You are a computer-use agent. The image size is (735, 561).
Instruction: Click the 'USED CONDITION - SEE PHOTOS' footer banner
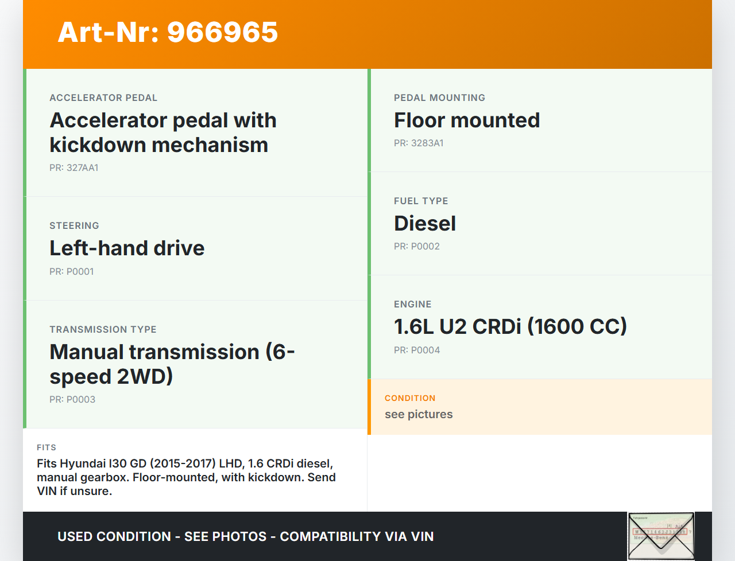[246, 536]
